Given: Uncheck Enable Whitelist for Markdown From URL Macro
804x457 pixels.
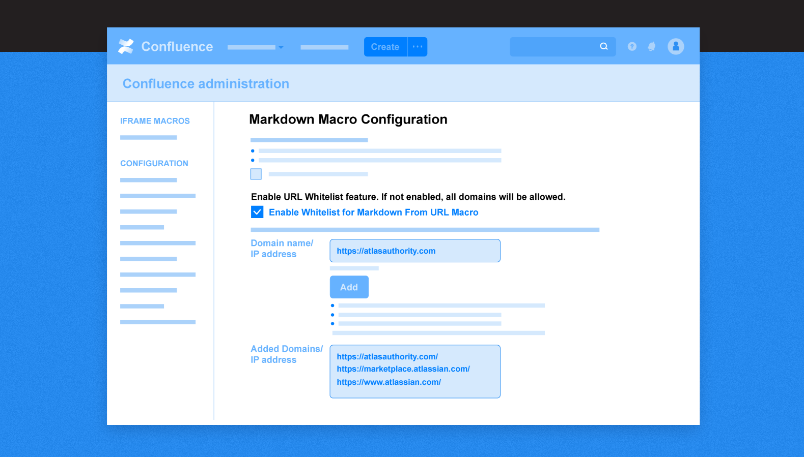Looking at the screenshot, I should 257,212.
